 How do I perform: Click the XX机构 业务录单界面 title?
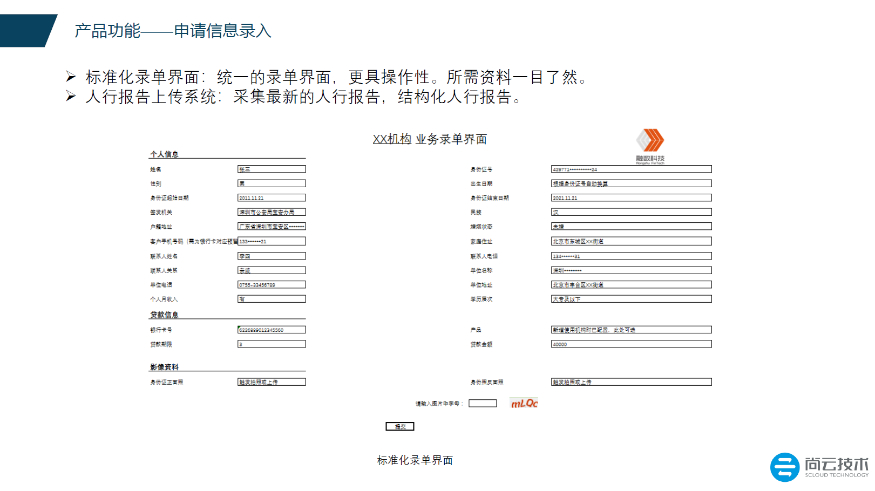point(430,139)
